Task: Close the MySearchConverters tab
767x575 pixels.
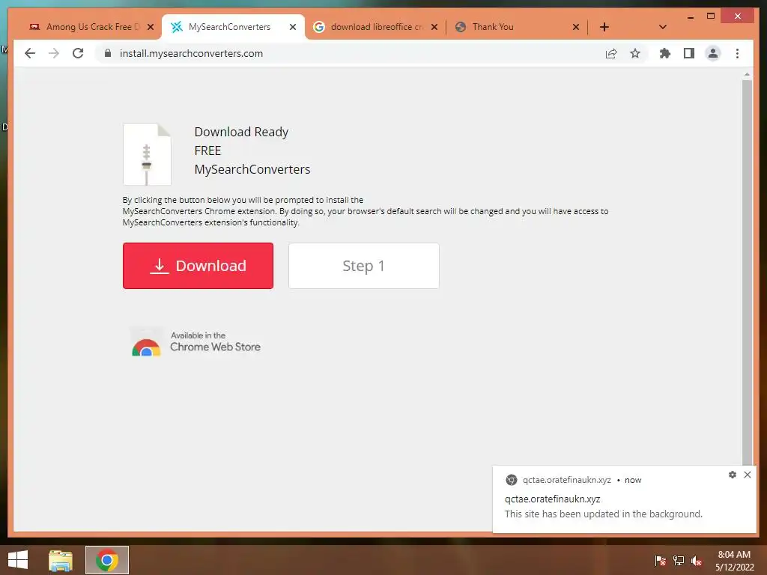Action: pos(293,27)
